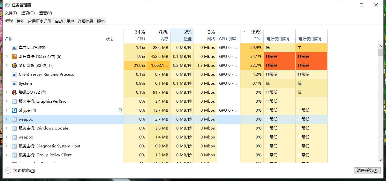386x181 pixels.
Task: Click the Windows Update service gear icon
Action: (x=14, y=128)
